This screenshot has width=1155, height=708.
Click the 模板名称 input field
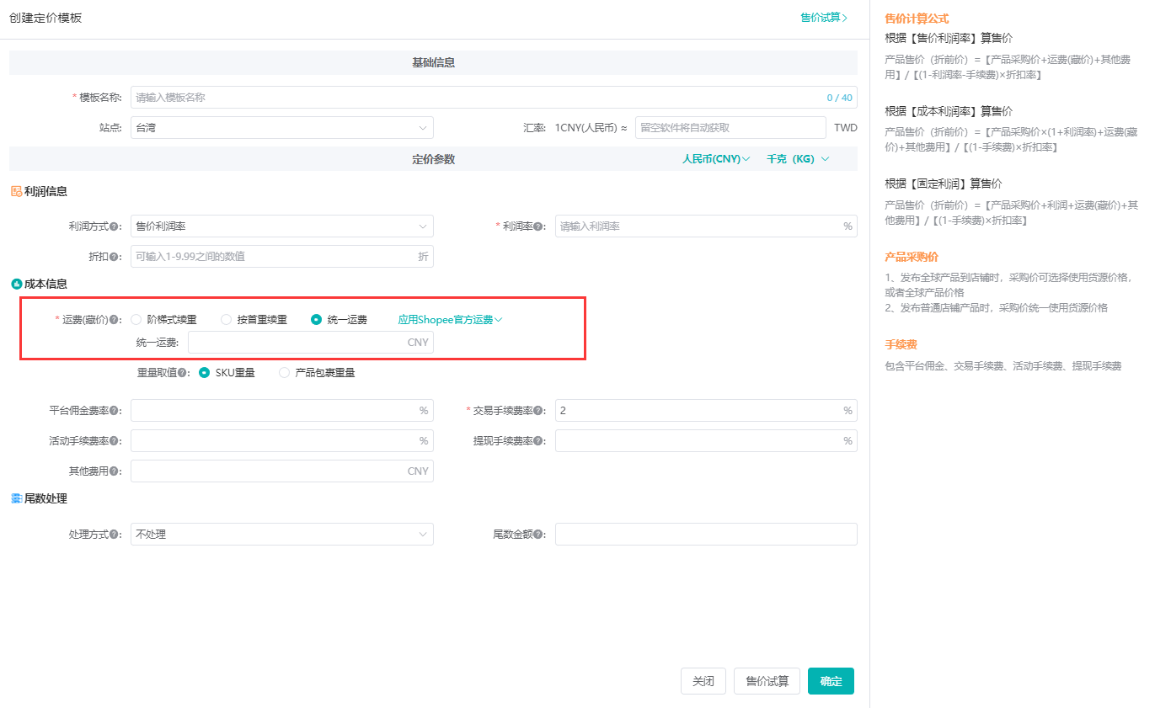[x=476, y=98]
